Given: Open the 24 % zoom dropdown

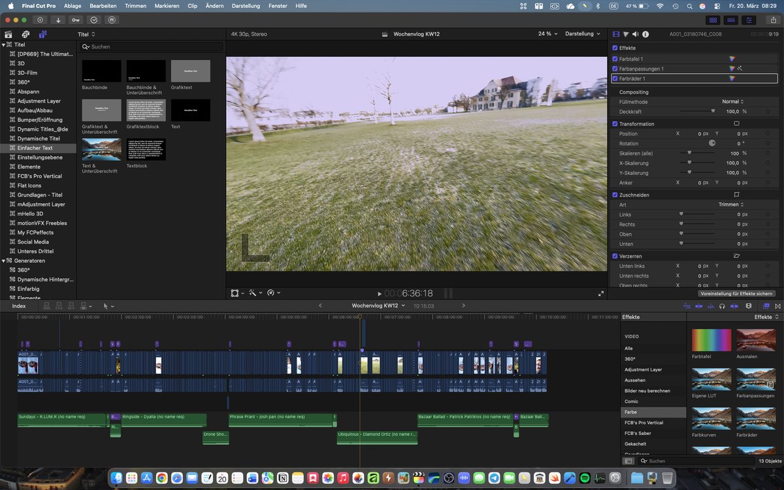Looking at the screenshot, I should point(547,34).
